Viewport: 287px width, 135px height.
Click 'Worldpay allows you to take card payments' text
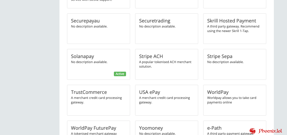232,100
